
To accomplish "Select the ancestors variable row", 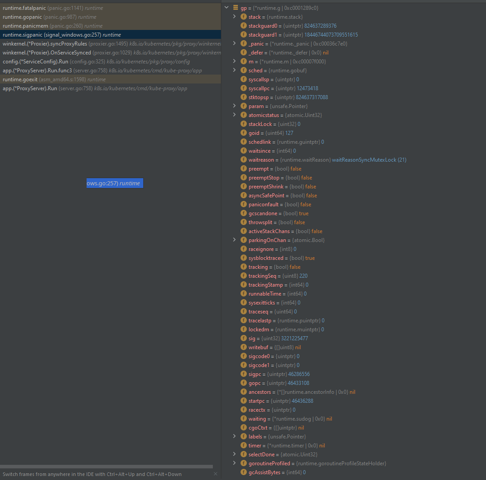I will click(353, 392).
